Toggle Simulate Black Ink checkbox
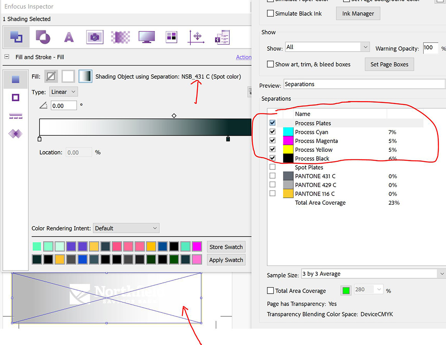 click(271, 13)
